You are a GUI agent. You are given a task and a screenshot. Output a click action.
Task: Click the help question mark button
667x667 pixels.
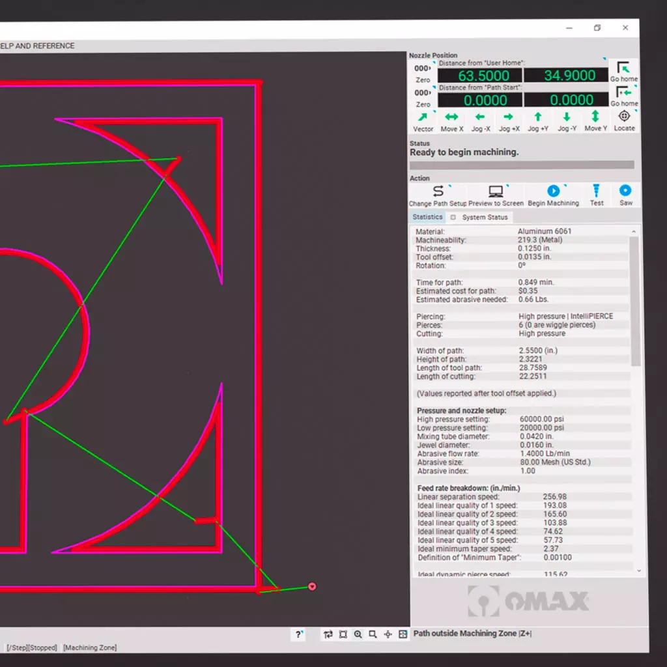point(299,634)
